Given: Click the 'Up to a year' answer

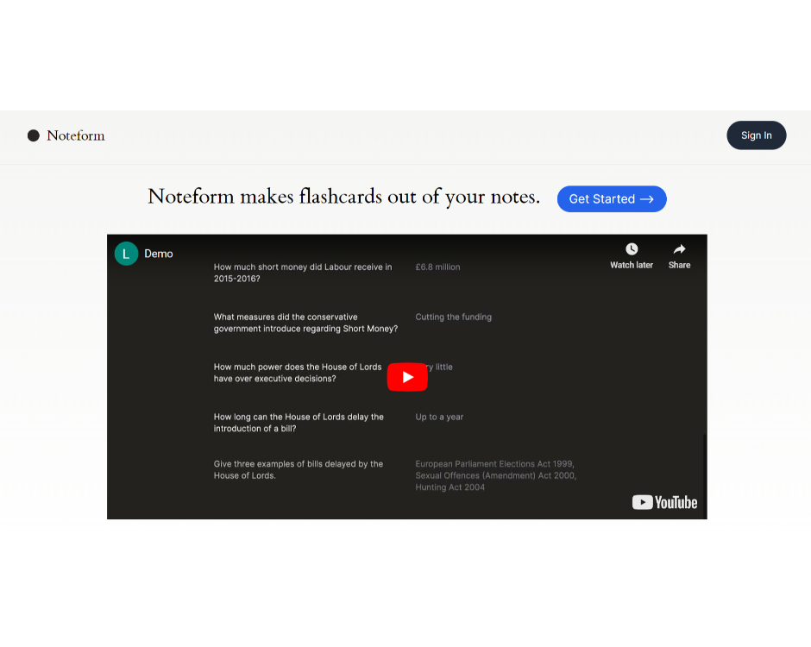Looking at the screenshot, I should [x=439, y=417].
